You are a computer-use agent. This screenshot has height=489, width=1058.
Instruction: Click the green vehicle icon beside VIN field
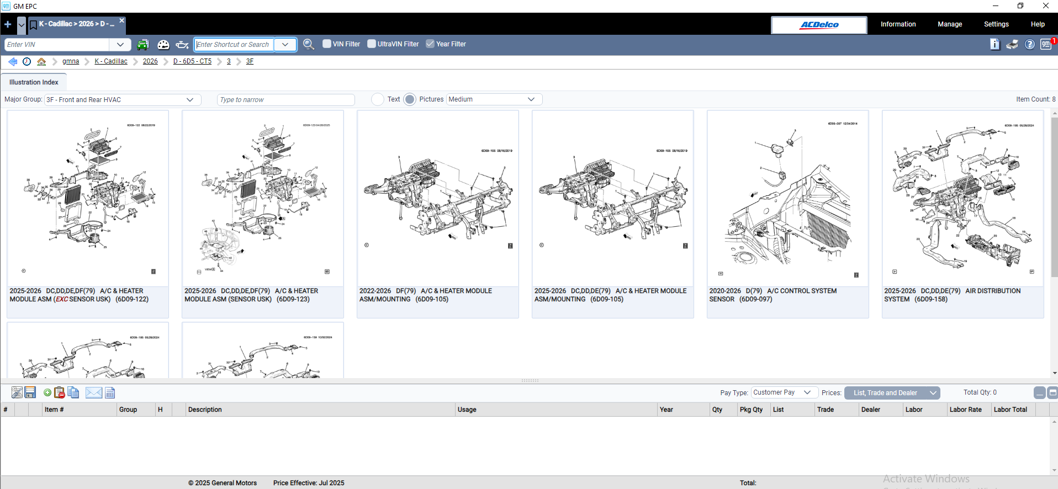pyautogui.click(x=142, y=45)
